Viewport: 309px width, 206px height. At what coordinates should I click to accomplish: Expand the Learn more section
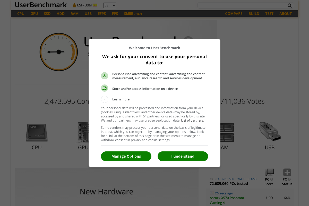point(104,99)
